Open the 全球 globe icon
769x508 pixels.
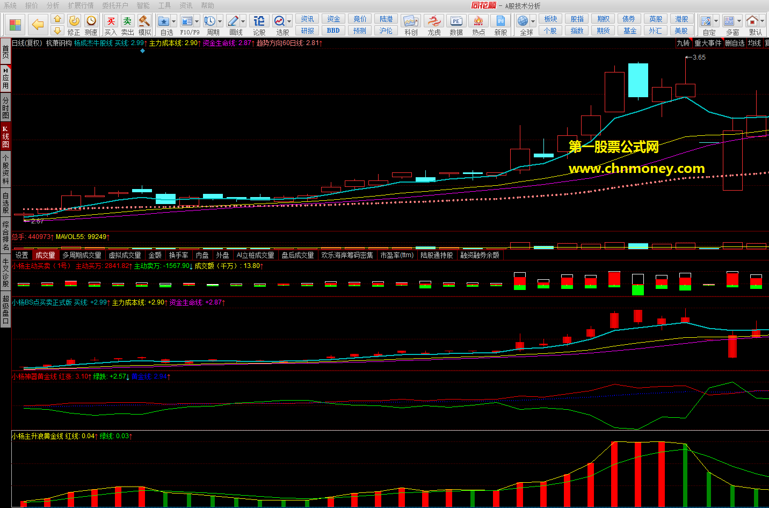coord(523,21)
